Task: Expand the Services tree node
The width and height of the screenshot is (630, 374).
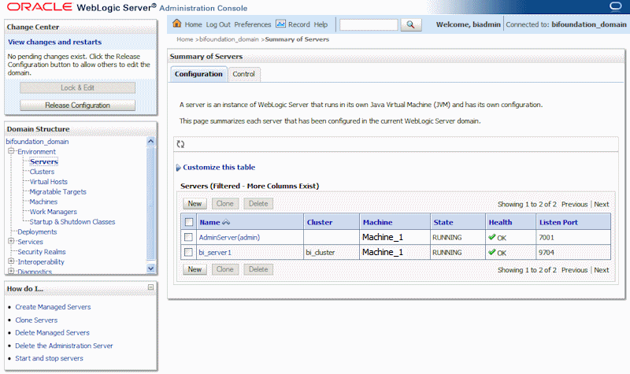Action: [x=11, y=242]
